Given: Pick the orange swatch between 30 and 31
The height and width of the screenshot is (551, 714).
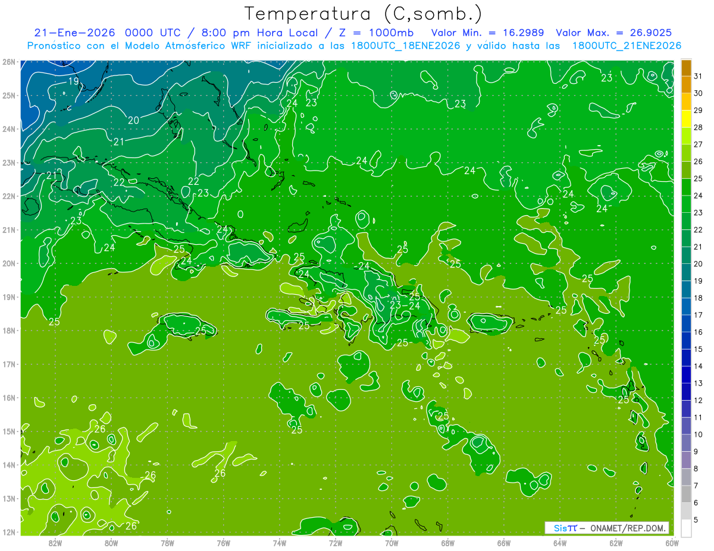Looking at the screenshot, I should pos(686,85).
